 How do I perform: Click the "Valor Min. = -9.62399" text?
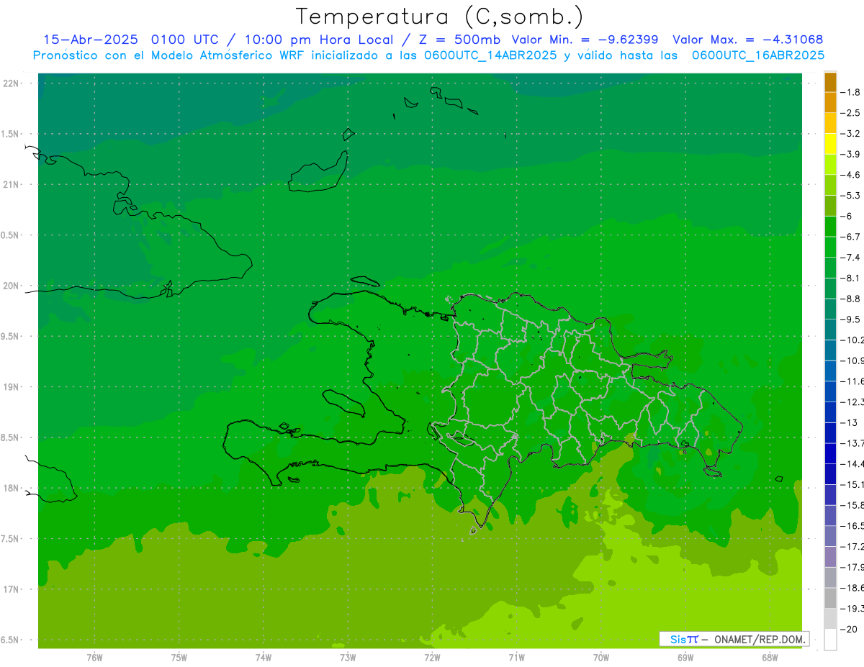pos(585,40)
